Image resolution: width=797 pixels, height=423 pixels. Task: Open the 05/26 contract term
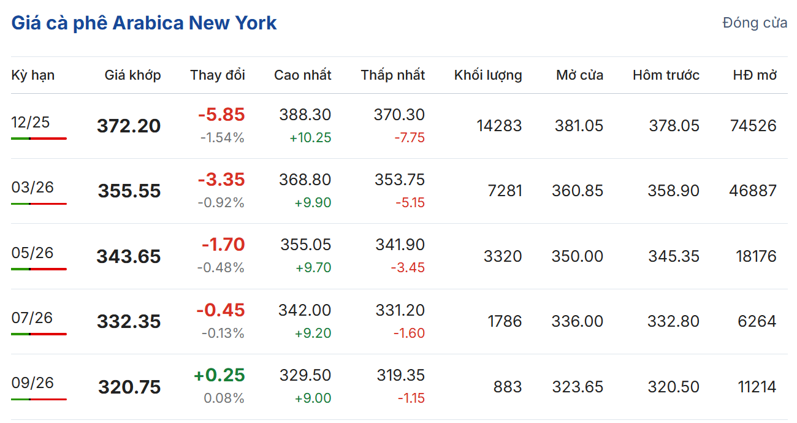(x=32, y=252)
